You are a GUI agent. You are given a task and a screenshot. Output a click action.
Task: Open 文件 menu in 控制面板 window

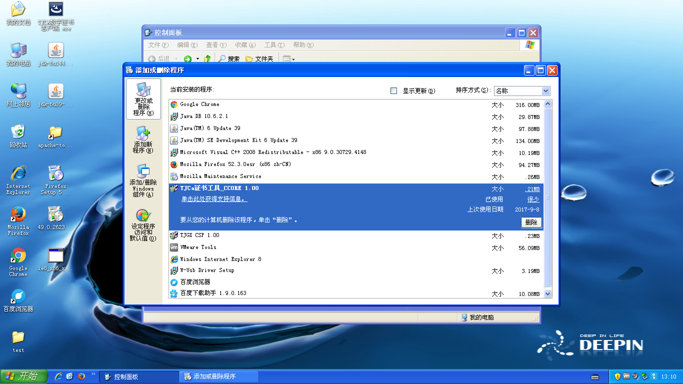tap(157, 45)
